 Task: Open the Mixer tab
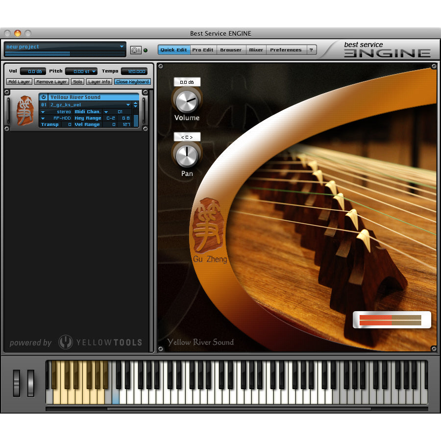click(x=256, y=50)
